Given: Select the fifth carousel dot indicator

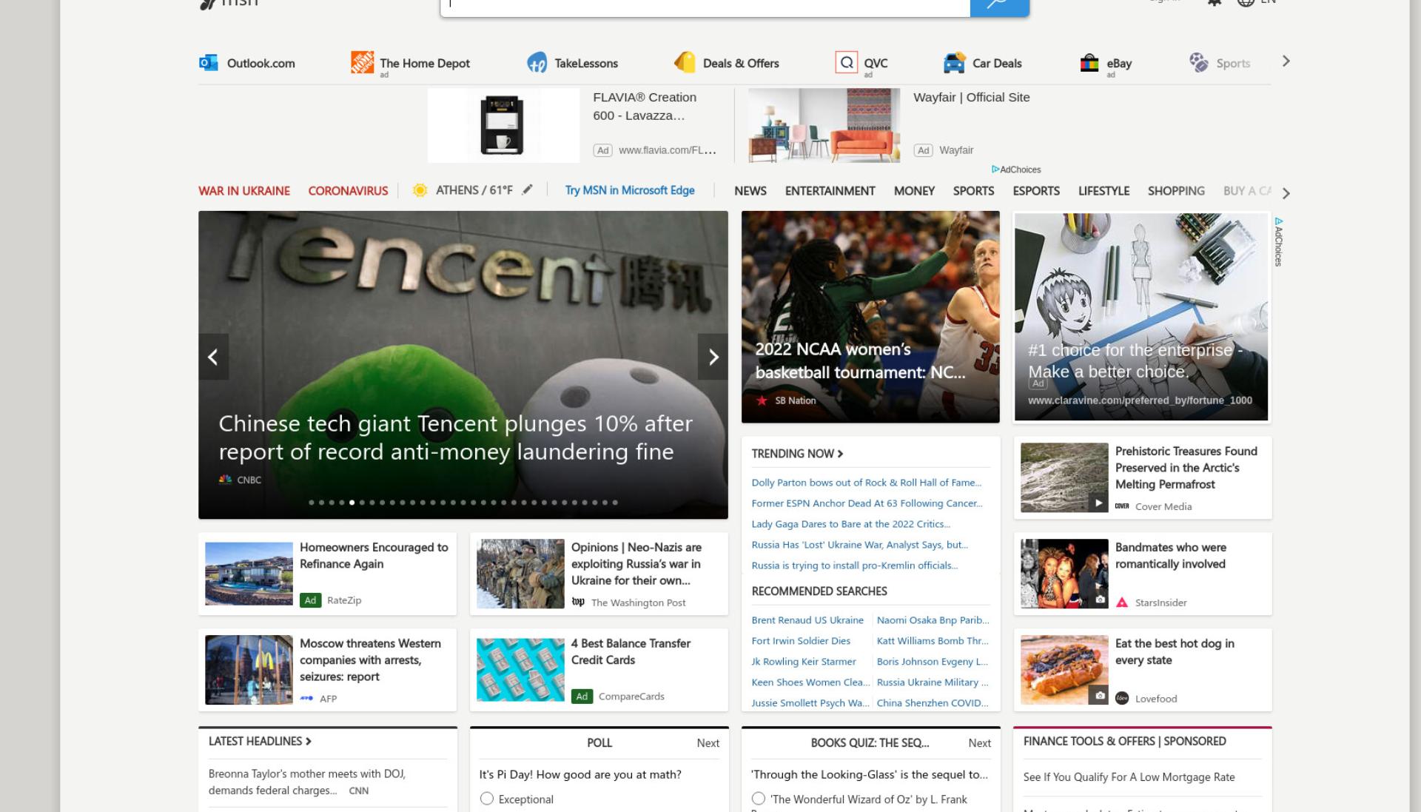Looking at the screenshot, I should [352, 503].
